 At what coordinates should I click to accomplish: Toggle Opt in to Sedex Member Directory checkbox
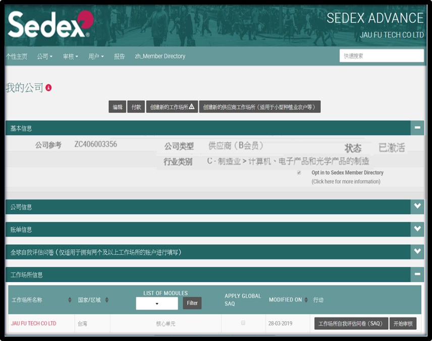299,173
